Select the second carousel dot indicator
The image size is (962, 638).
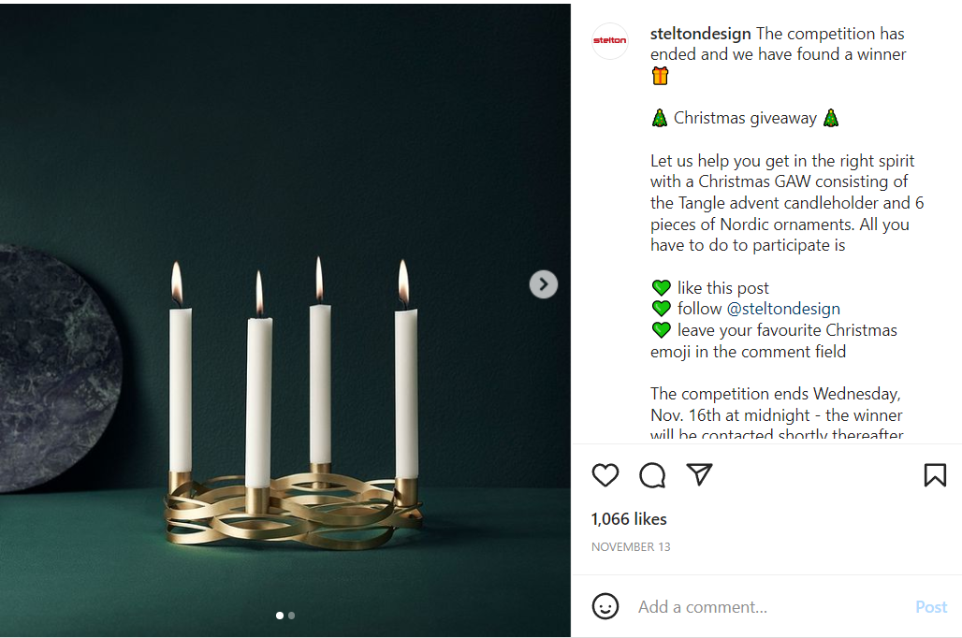292,616
